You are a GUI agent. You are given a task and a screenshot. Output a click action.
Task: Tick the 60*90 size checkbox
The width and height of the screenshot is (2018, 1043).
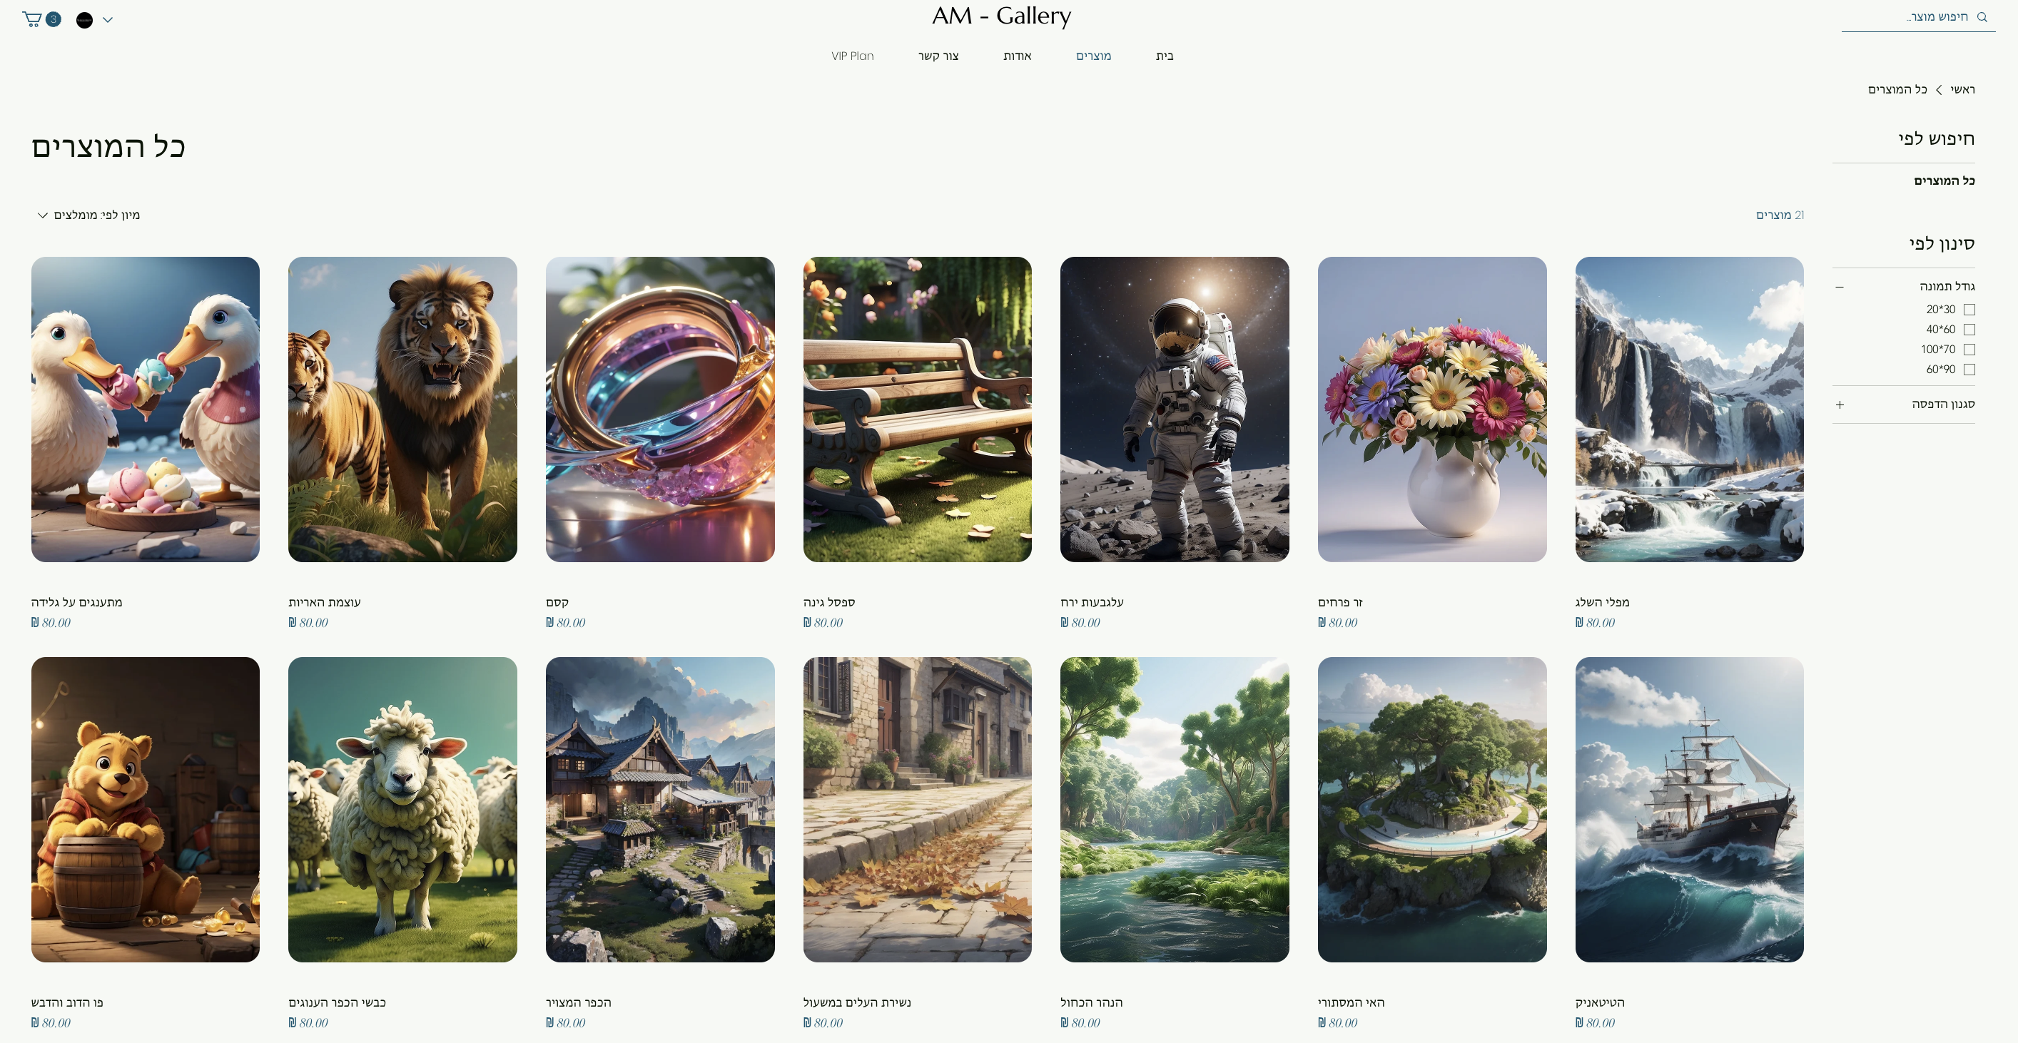pos(1969,370)
